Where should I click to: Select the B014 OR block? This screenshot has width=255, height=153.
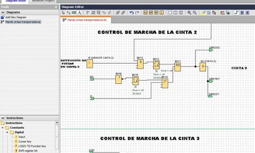coord(165,83)
